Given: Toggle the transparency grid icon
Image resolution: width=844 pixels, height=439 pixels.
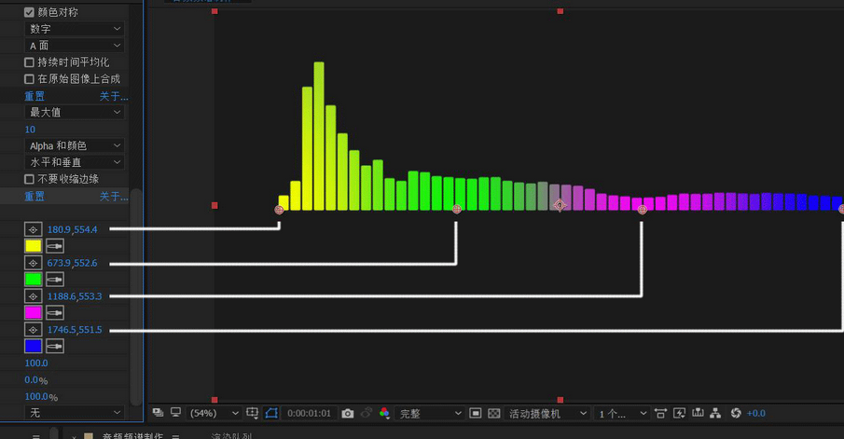Looking at the screenshot, I should coord(494,413).
